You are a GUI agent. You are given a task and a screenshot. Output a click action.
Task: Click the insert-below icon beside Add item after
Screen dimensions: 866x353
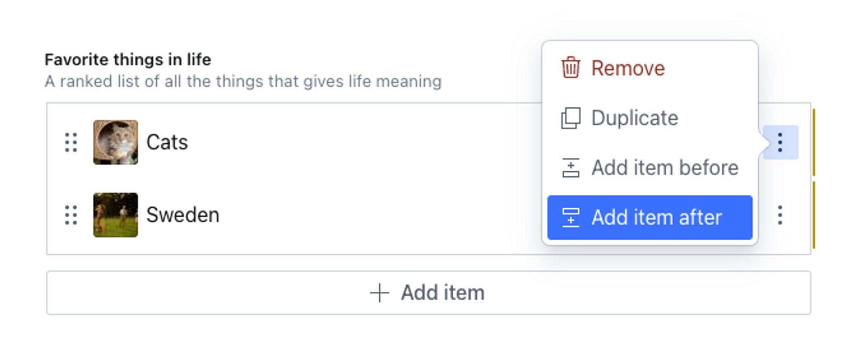571,217
